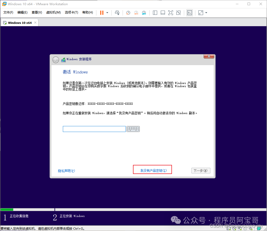
Task: Enter full screen mode
Action: pyautogui.click(x=171, y=13)
